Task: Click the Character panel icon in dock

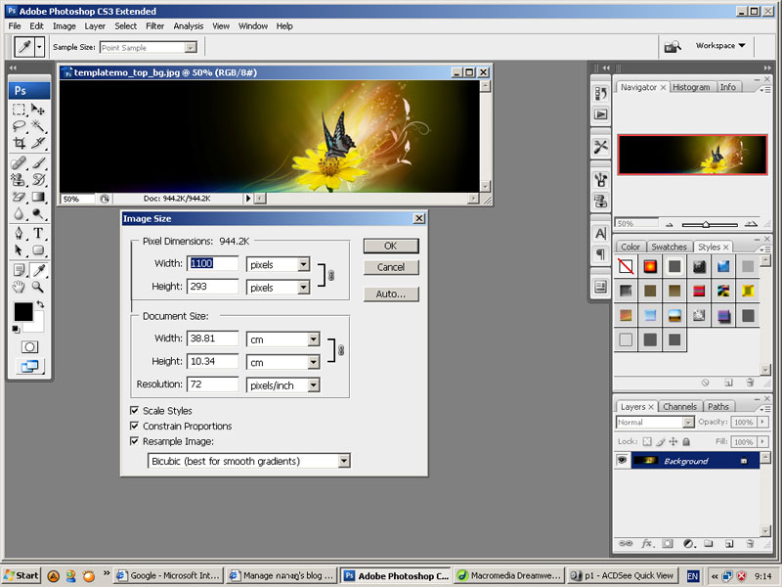Action: pyautogui.click(x=600, y=233)
